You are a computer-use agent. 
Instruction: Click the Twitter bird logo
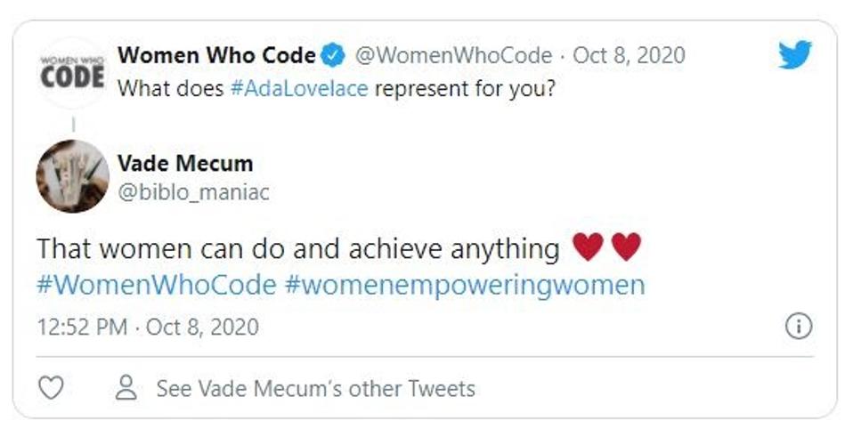click(794, 56)
